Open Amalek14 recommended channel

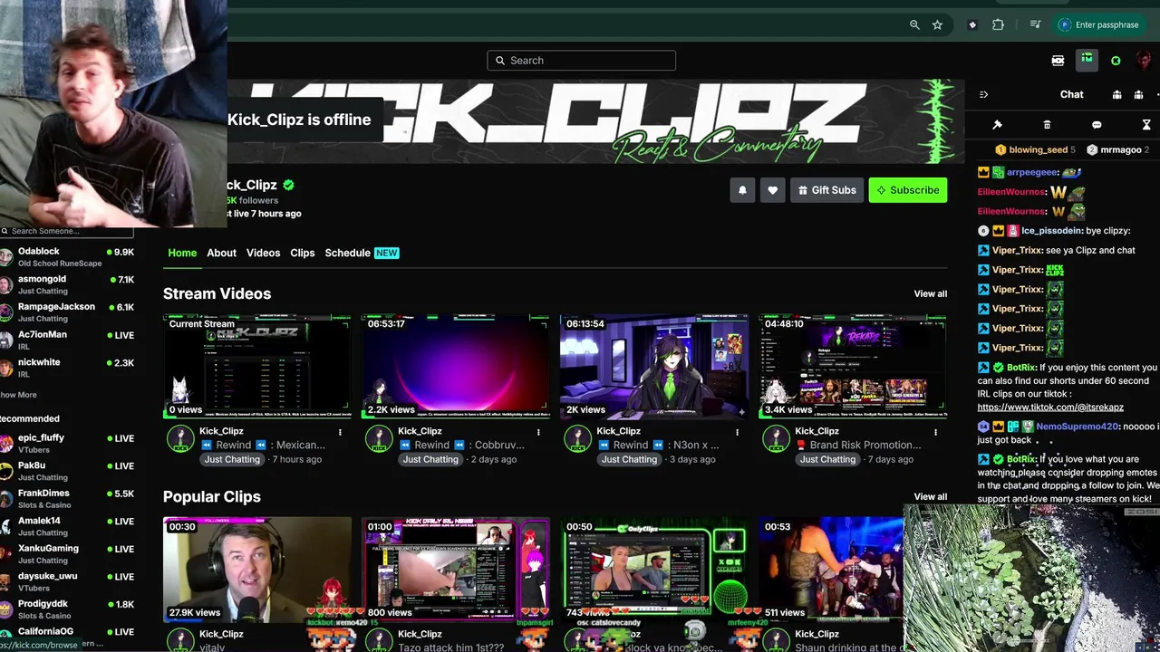[68, 526]
